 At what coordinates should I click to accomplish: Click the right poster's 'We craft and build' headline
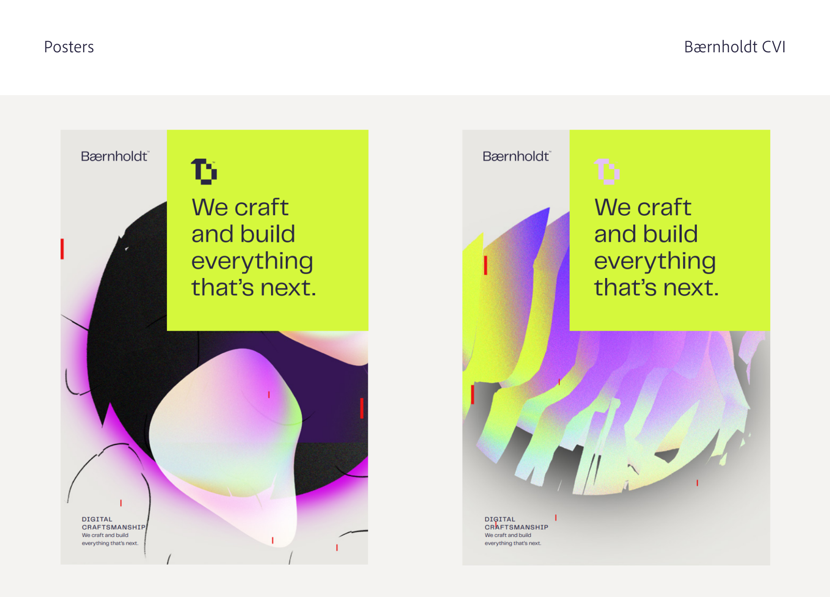click(x=656, y=247)
